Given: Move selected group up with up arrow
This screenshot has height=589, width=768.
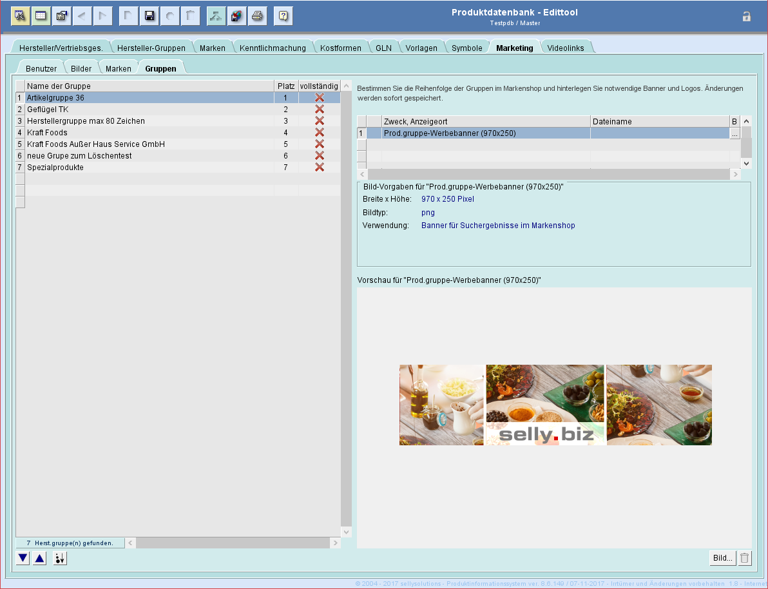Looking at the screenshot, I should pos(40,559).
